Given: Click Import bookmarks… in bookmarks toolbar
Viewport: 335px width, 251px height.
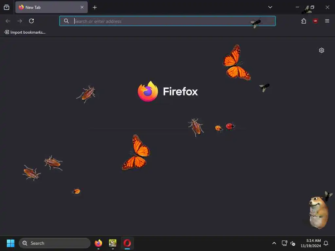Looking at the screenshot, I should tap(25, 32).
